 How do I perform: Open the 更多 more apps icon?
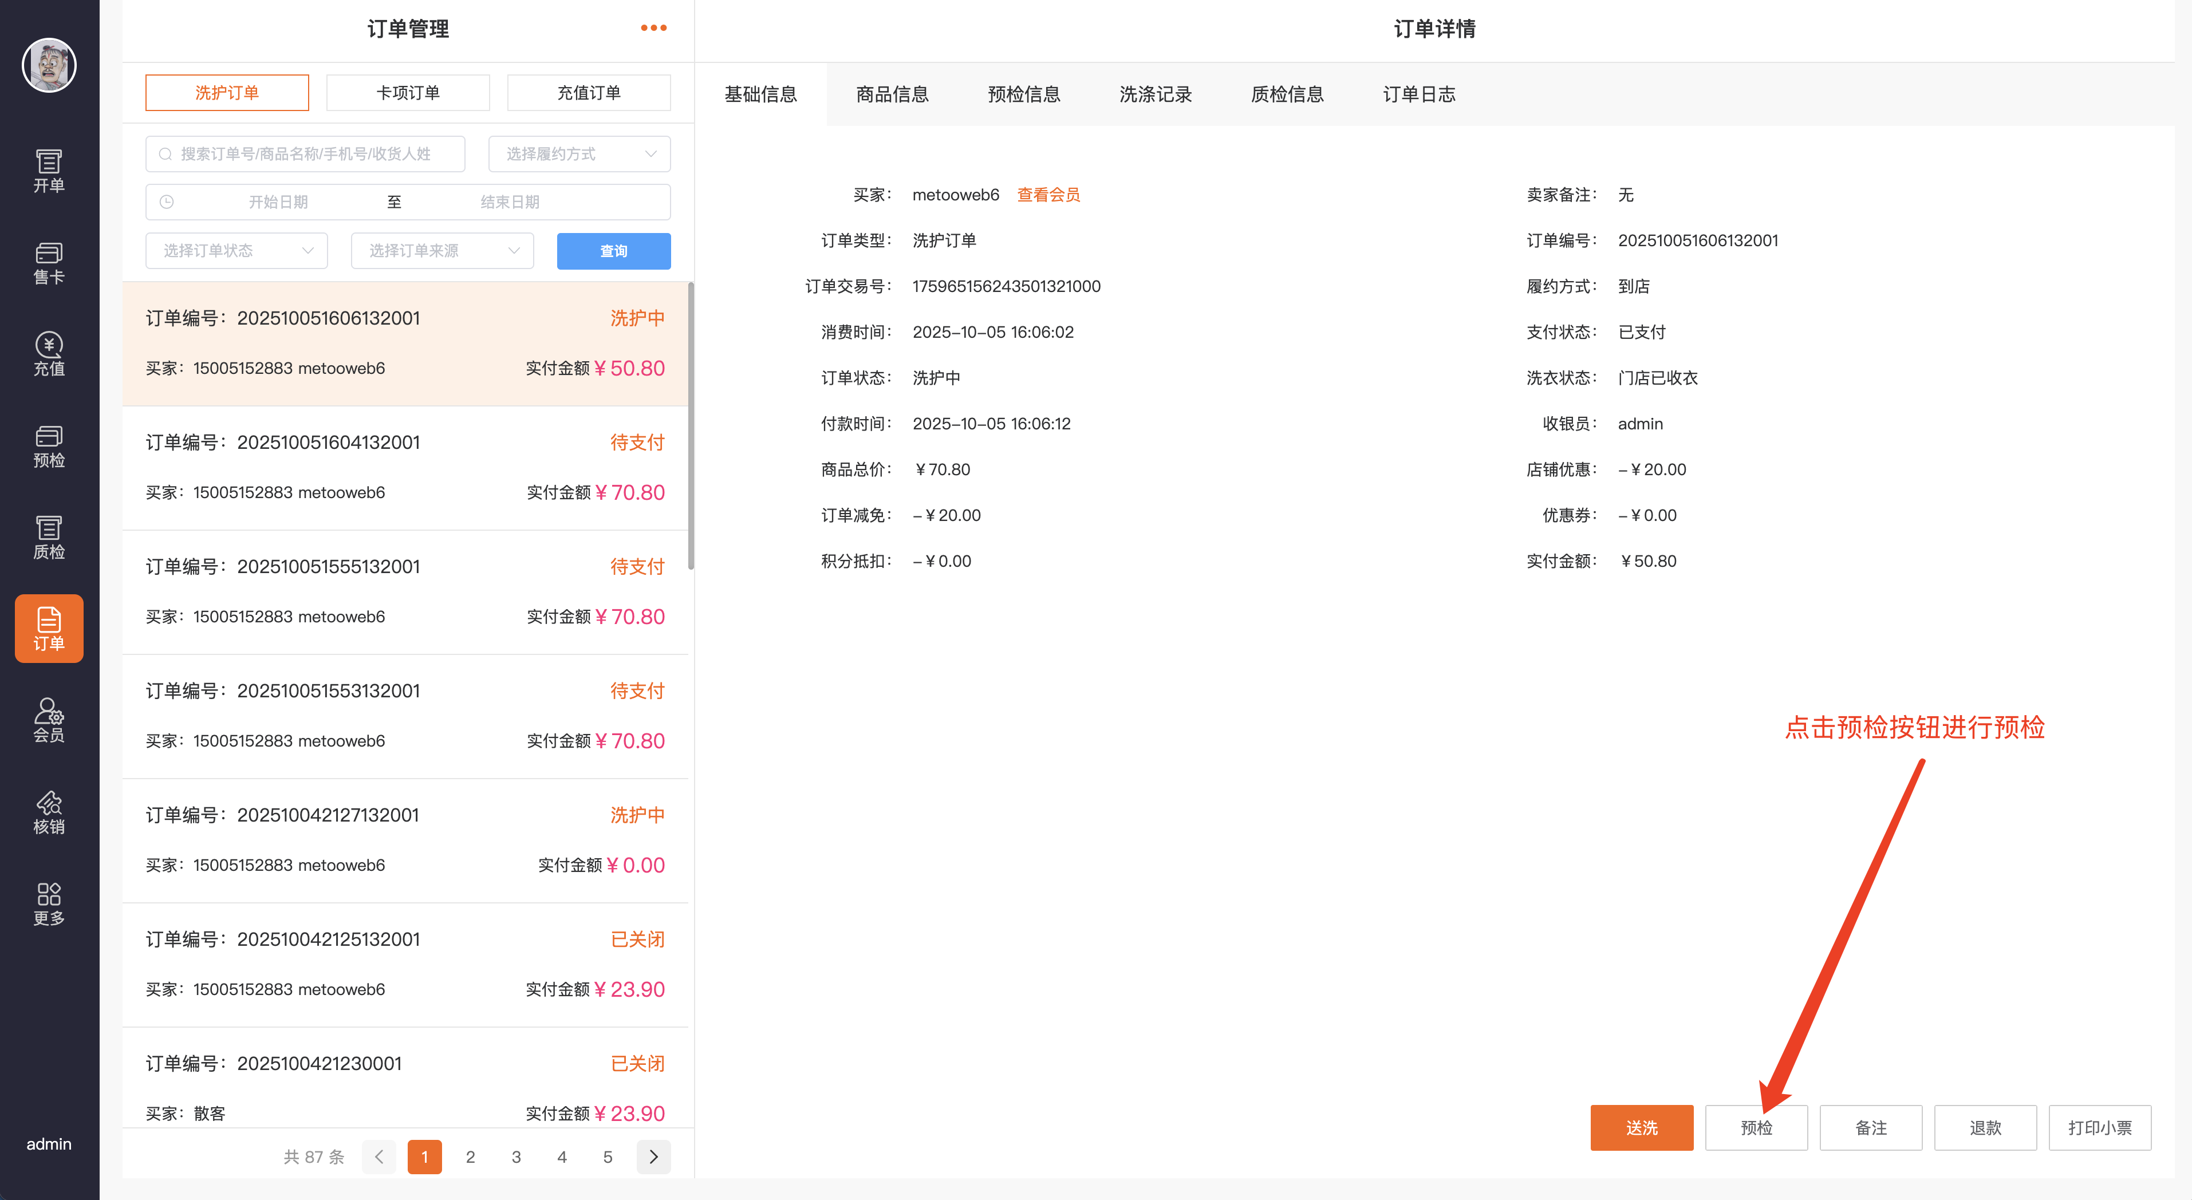pos(49,903)
